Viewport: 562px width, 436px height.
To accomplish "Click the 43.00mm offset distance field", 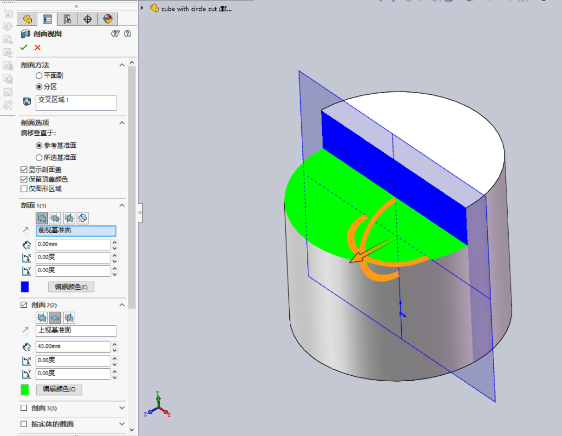I will pos(73,346).
